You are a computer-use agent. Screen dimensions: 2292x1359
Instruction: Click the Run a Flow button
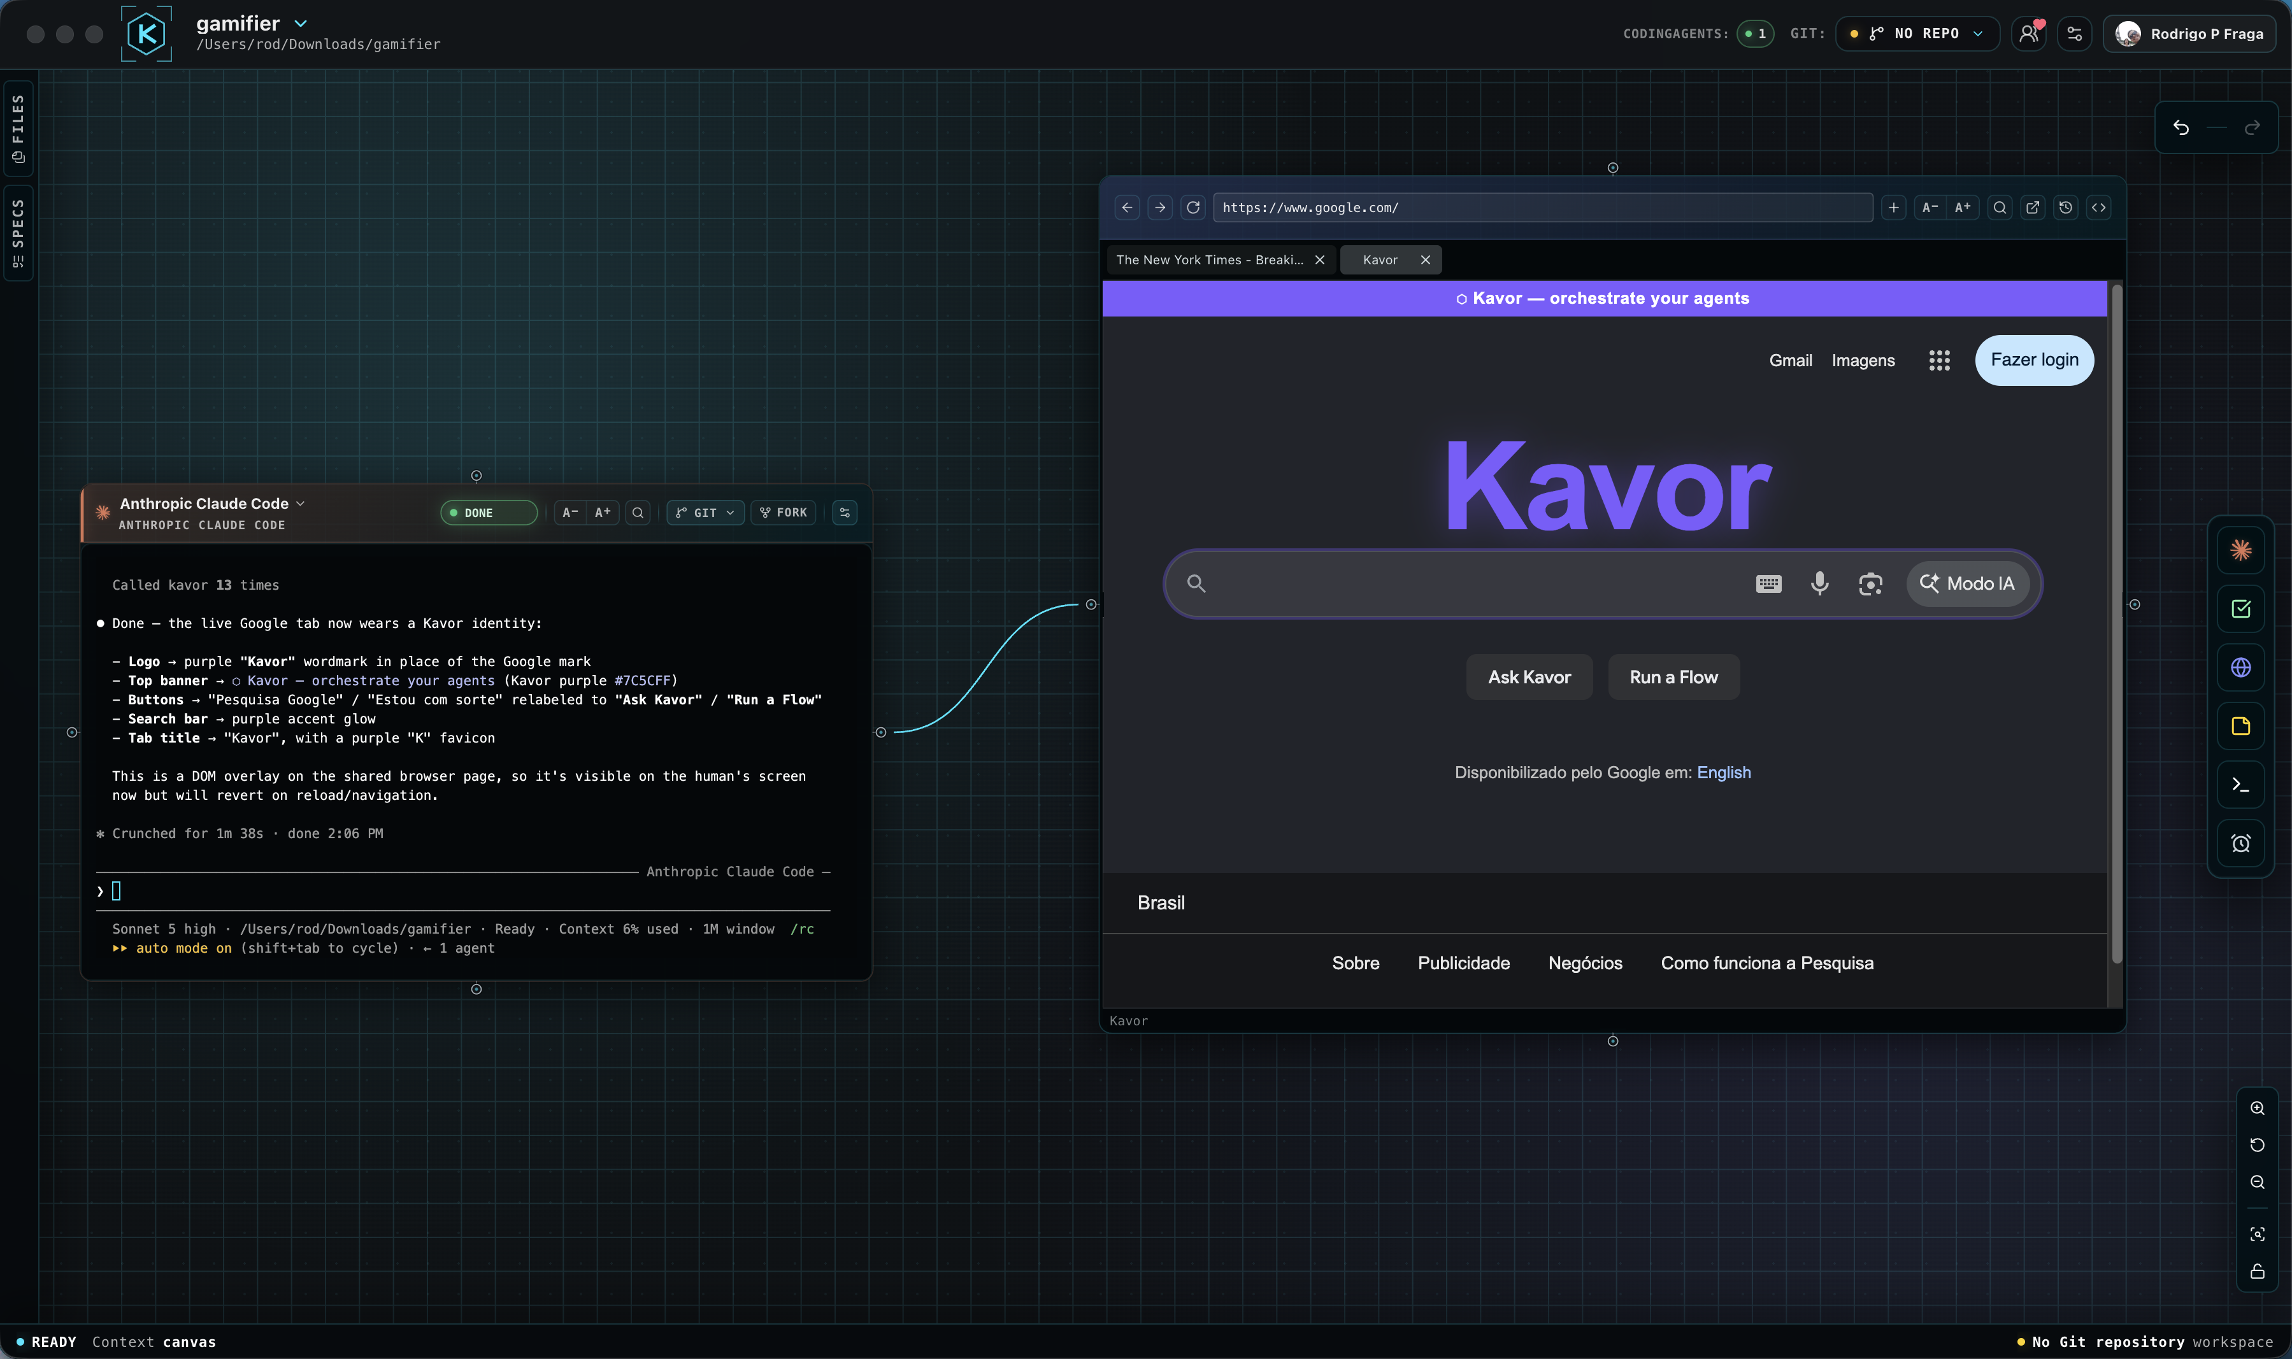point(1673,677)
